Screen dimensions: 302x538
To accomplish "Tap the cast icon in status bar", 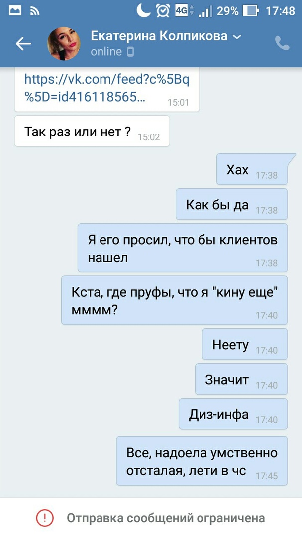I will point(35,11).
